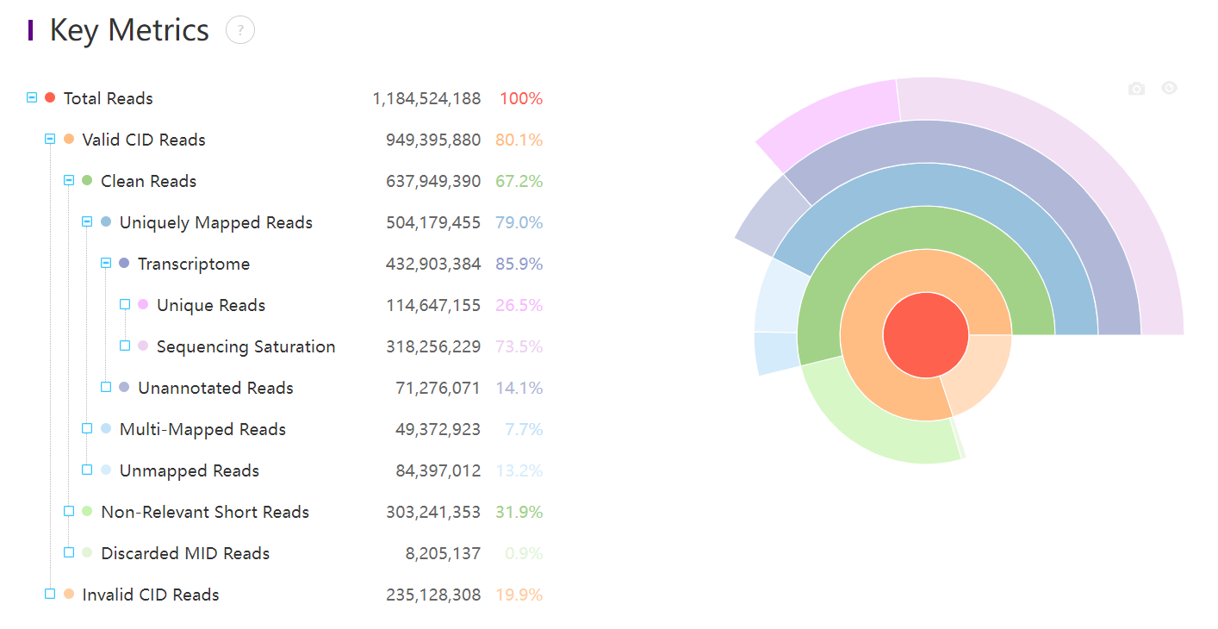
Task: Click the Key Metrics heading
Action: [129, 30]
